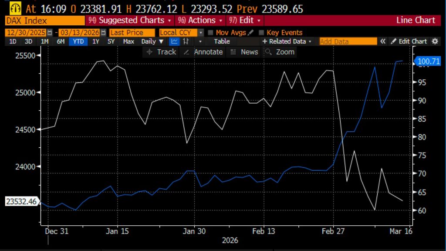This screenshot has height=251, width=446.
Task: Open chart settings gear icon
Action: point(434,41)
